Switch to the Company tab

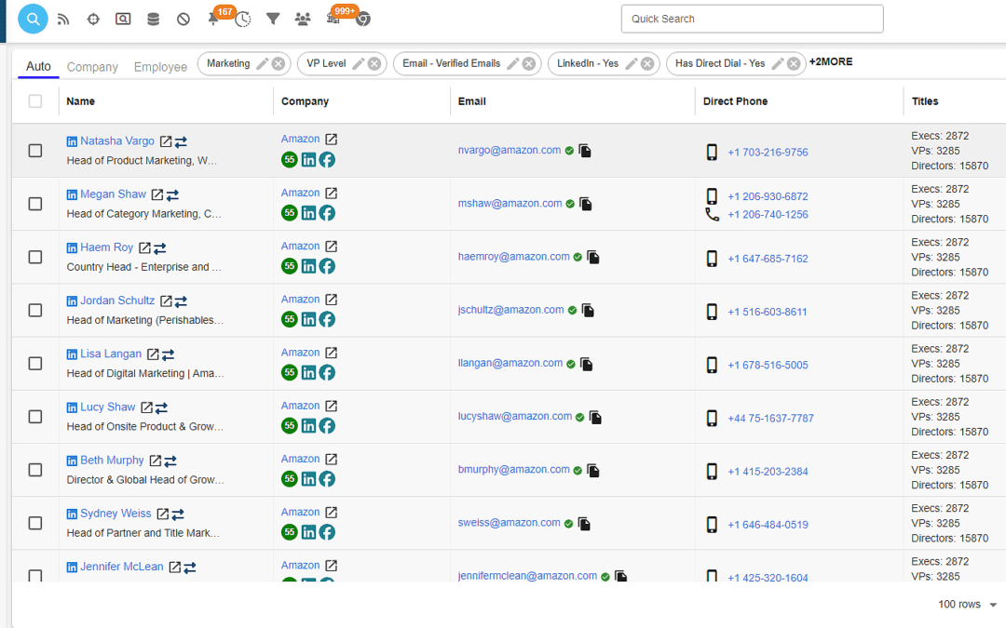[92, 67]
